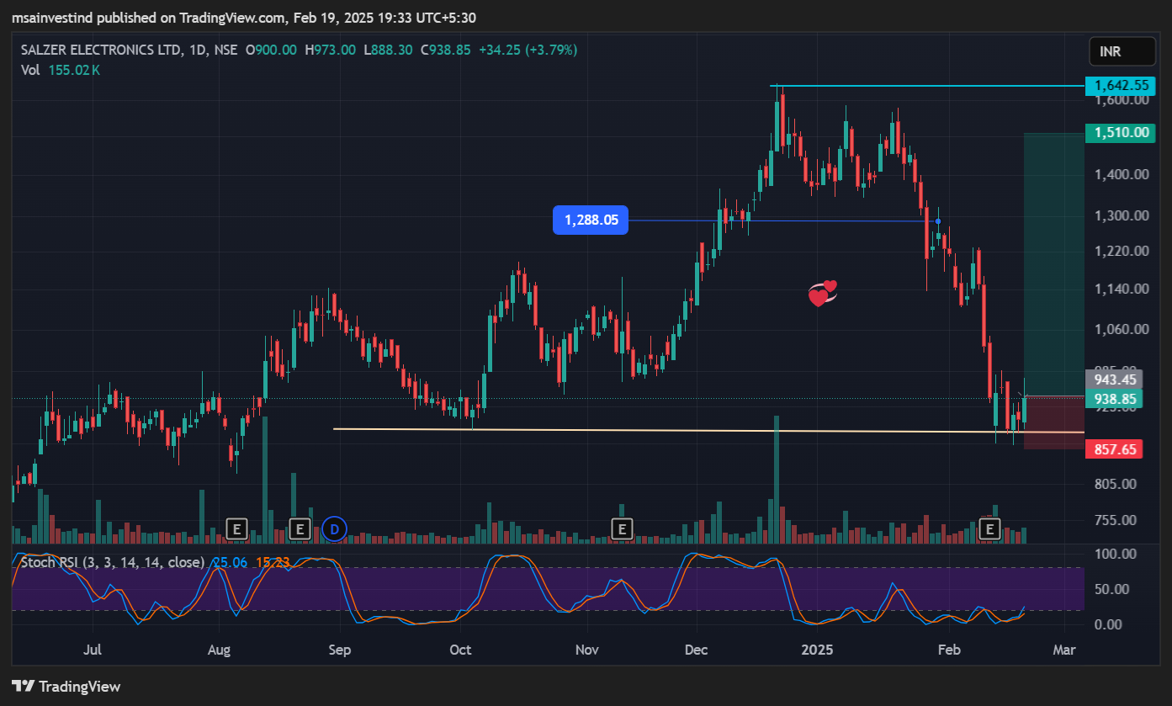Viewport: 1172px width, 706px height.
Task: Click the orange Stoch RSI value 15.23
Action: pos(273,562)
